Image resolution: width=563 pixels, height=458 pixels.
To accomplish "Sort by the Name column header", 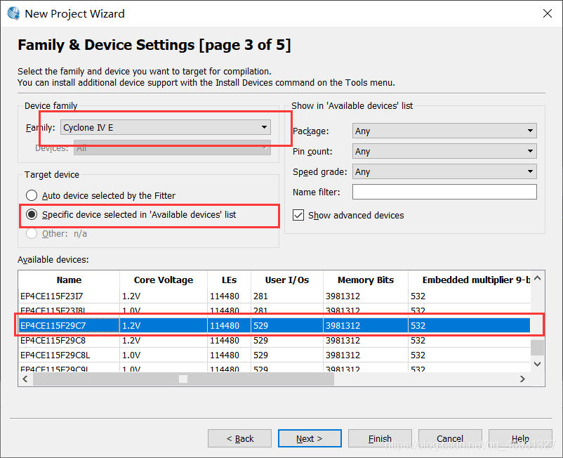I will click(x=69, y=280).
